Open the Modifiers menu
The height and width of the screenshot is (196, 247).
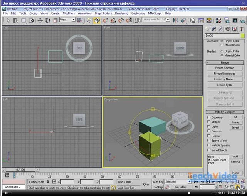69,13
